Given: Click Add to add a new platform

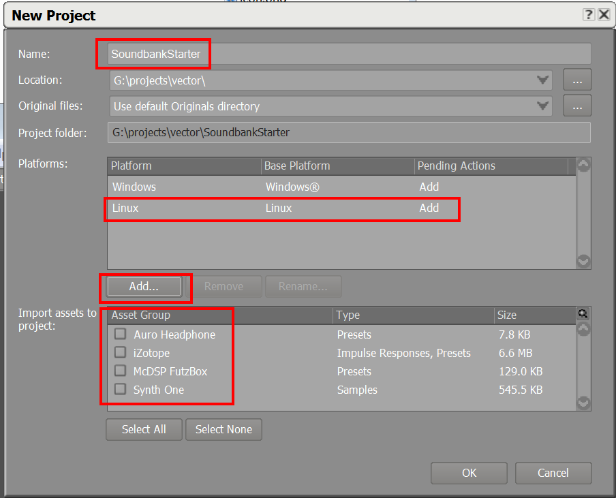Looking at the screenshot, I should click(144, 286).
